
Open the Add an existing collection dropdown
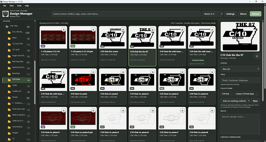coord(235,101)
